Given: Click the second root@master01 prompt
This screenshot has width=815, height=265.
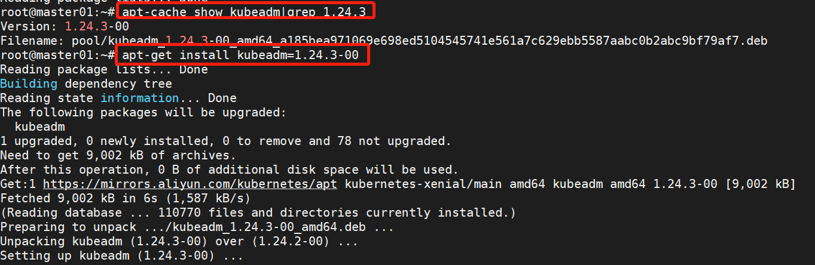Looking at the screenshot, I should 57,56.
